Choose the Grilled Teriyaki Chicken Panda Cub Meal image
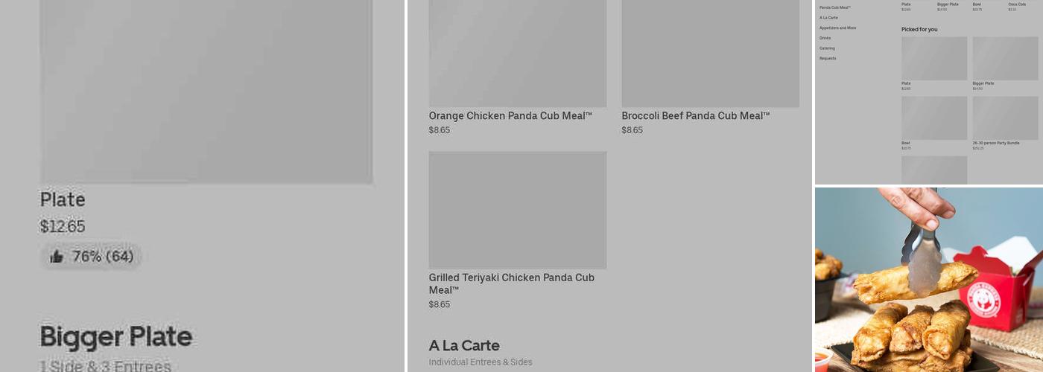Viewport: 1043px width, 372px height. 517,210
